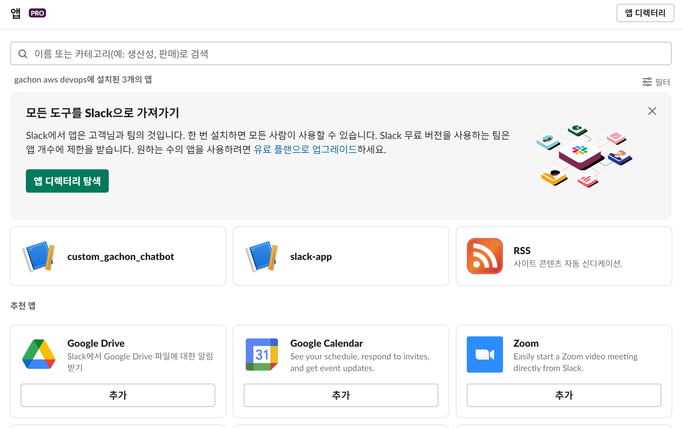Click the Slack apps illustration graphic
This screenshot has height=428, width=683.
pyautogui.click(x=584, y=155)
